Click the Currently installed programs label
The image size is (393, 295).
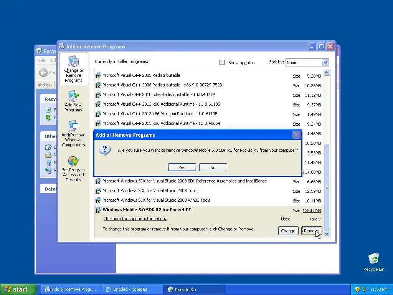(121, 61)
